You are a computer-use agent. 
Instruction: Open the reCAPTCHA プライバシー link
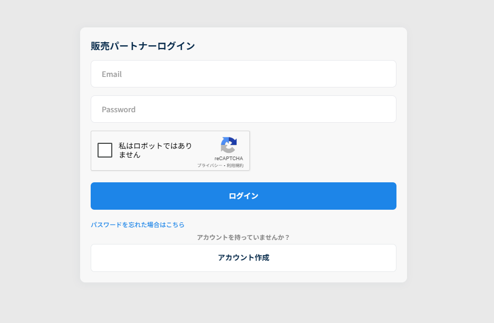209,165
